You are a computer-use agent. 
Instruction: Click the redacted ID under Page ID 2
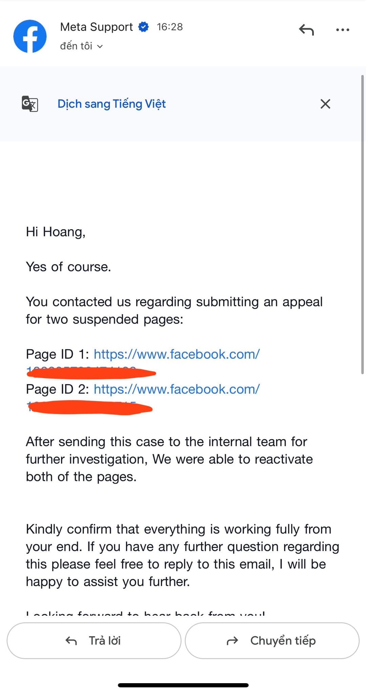pos(90,408)
